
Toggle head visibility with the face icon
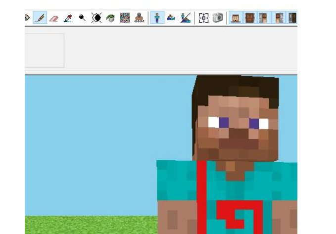click(235, 18)
